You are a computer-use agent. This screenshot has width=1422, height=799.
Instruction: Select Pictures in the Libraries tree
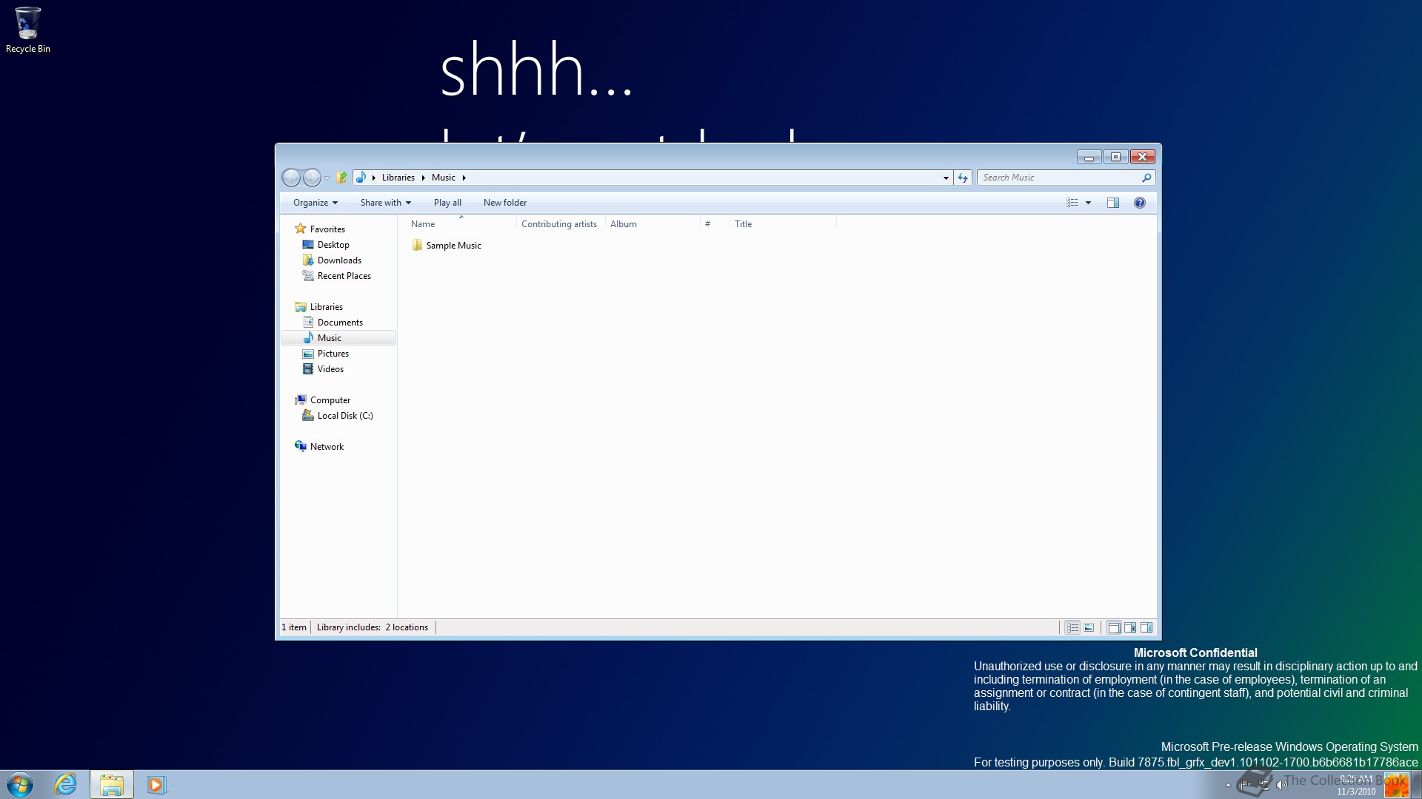pyautogui.click(x=333, y=354)
